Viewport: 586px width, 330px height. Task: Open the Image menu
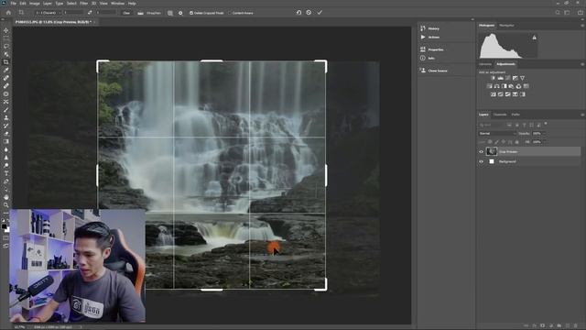tap(35, 4)
